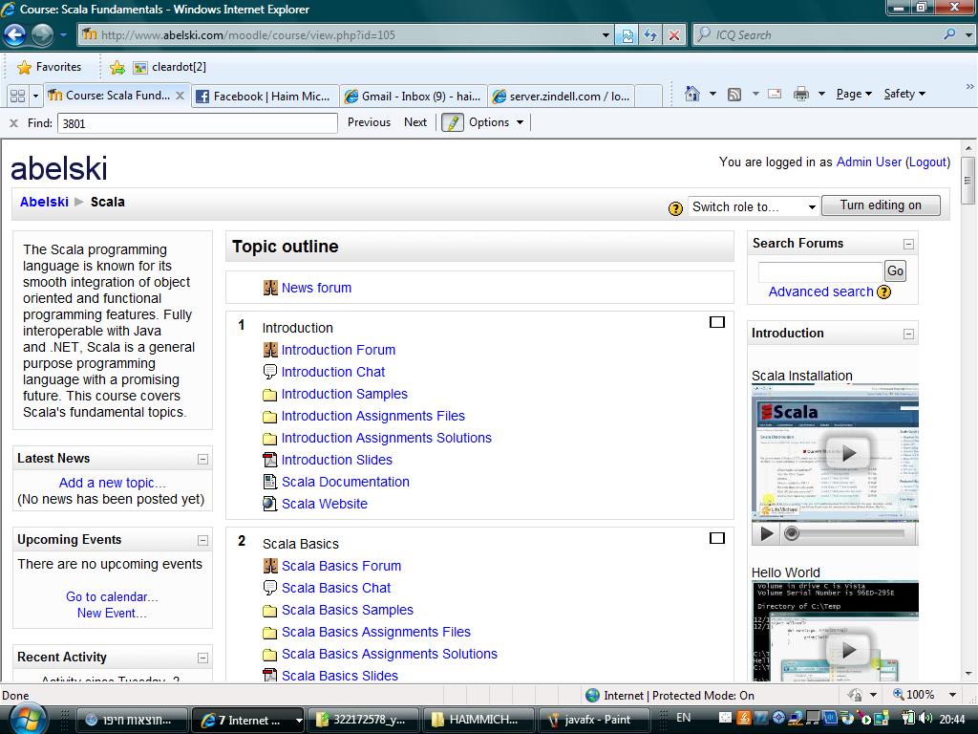Toggle compatibility view icon in address bar
The height and width of the screenshot is (734, 978).
pos(627,35)
